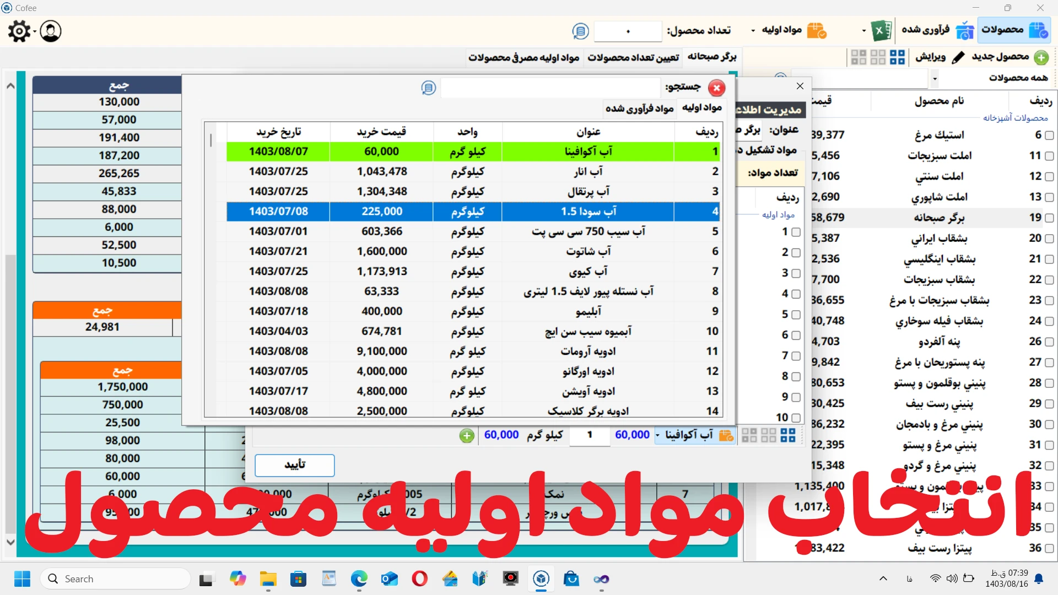Open Microsoft Edge from taskbar
Screen dimensions: 1058x595
coord(359,579)
